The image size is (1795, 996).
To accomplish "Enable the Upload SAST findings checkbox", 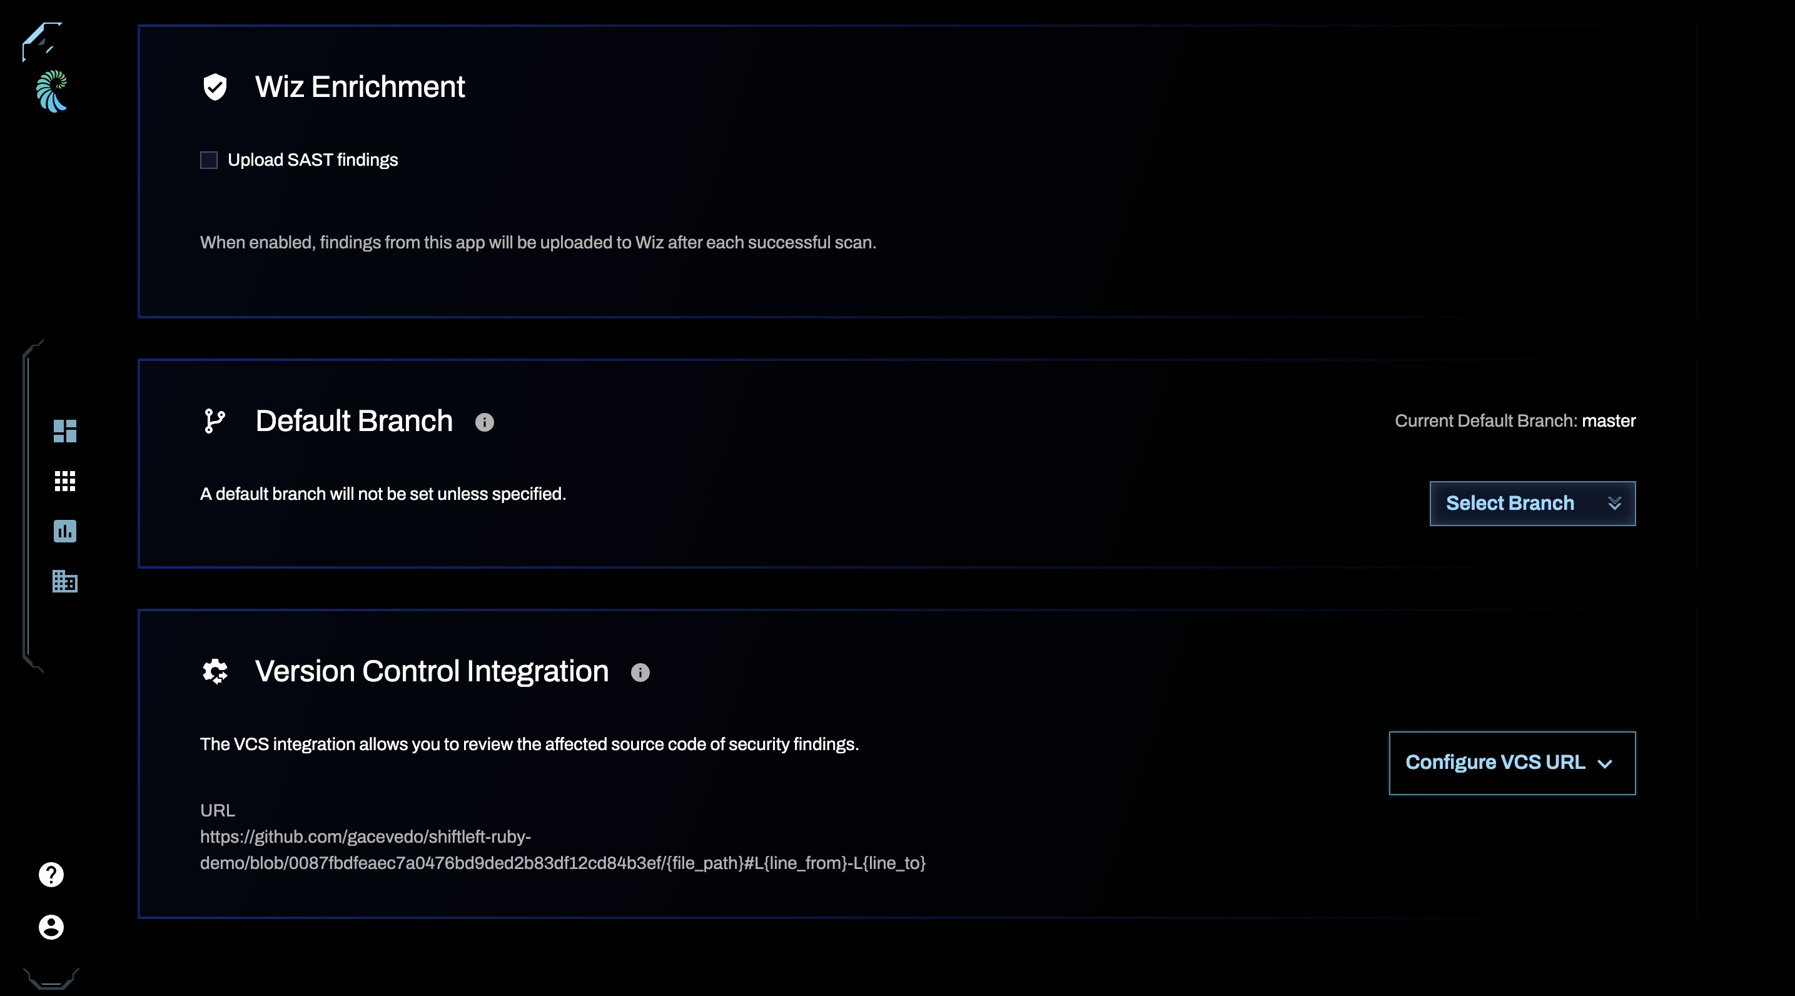I will tap(208, 160).
